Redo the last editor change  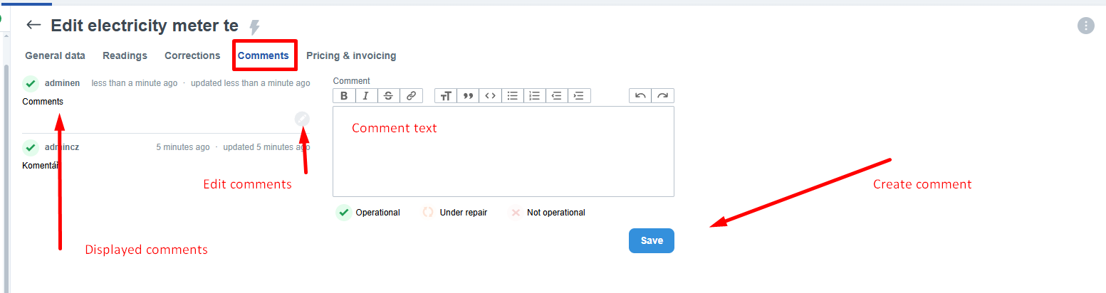(662, 96)
